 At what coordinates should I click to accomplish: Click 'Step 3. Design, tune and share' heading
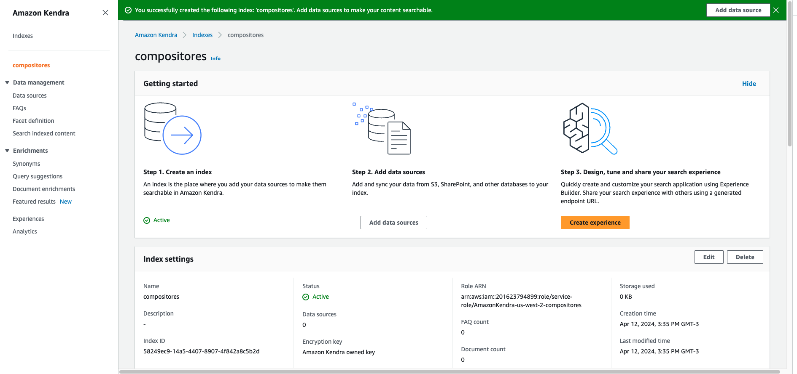[x=641, y=172]
